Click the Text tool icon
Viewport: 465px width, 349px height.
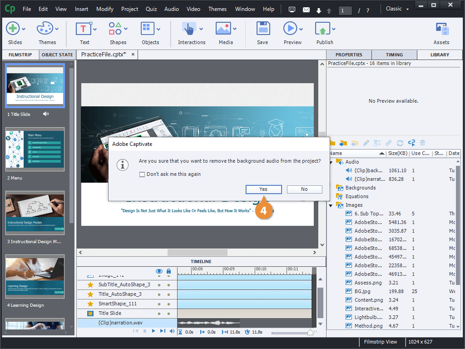pos(84,29)
